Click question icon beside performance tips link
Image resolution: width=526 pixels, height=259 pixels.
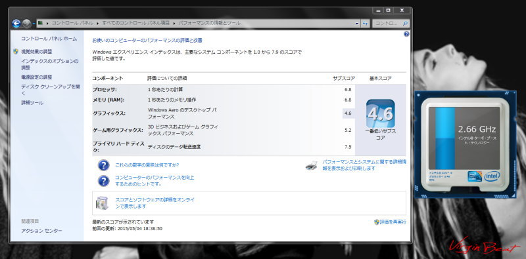pyautogui.click(x=104, y=181)
